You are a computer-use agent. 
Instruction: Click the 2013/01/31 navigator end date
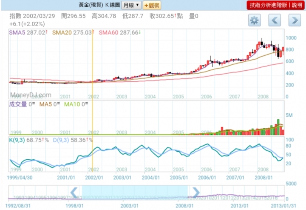pos(283,206)
